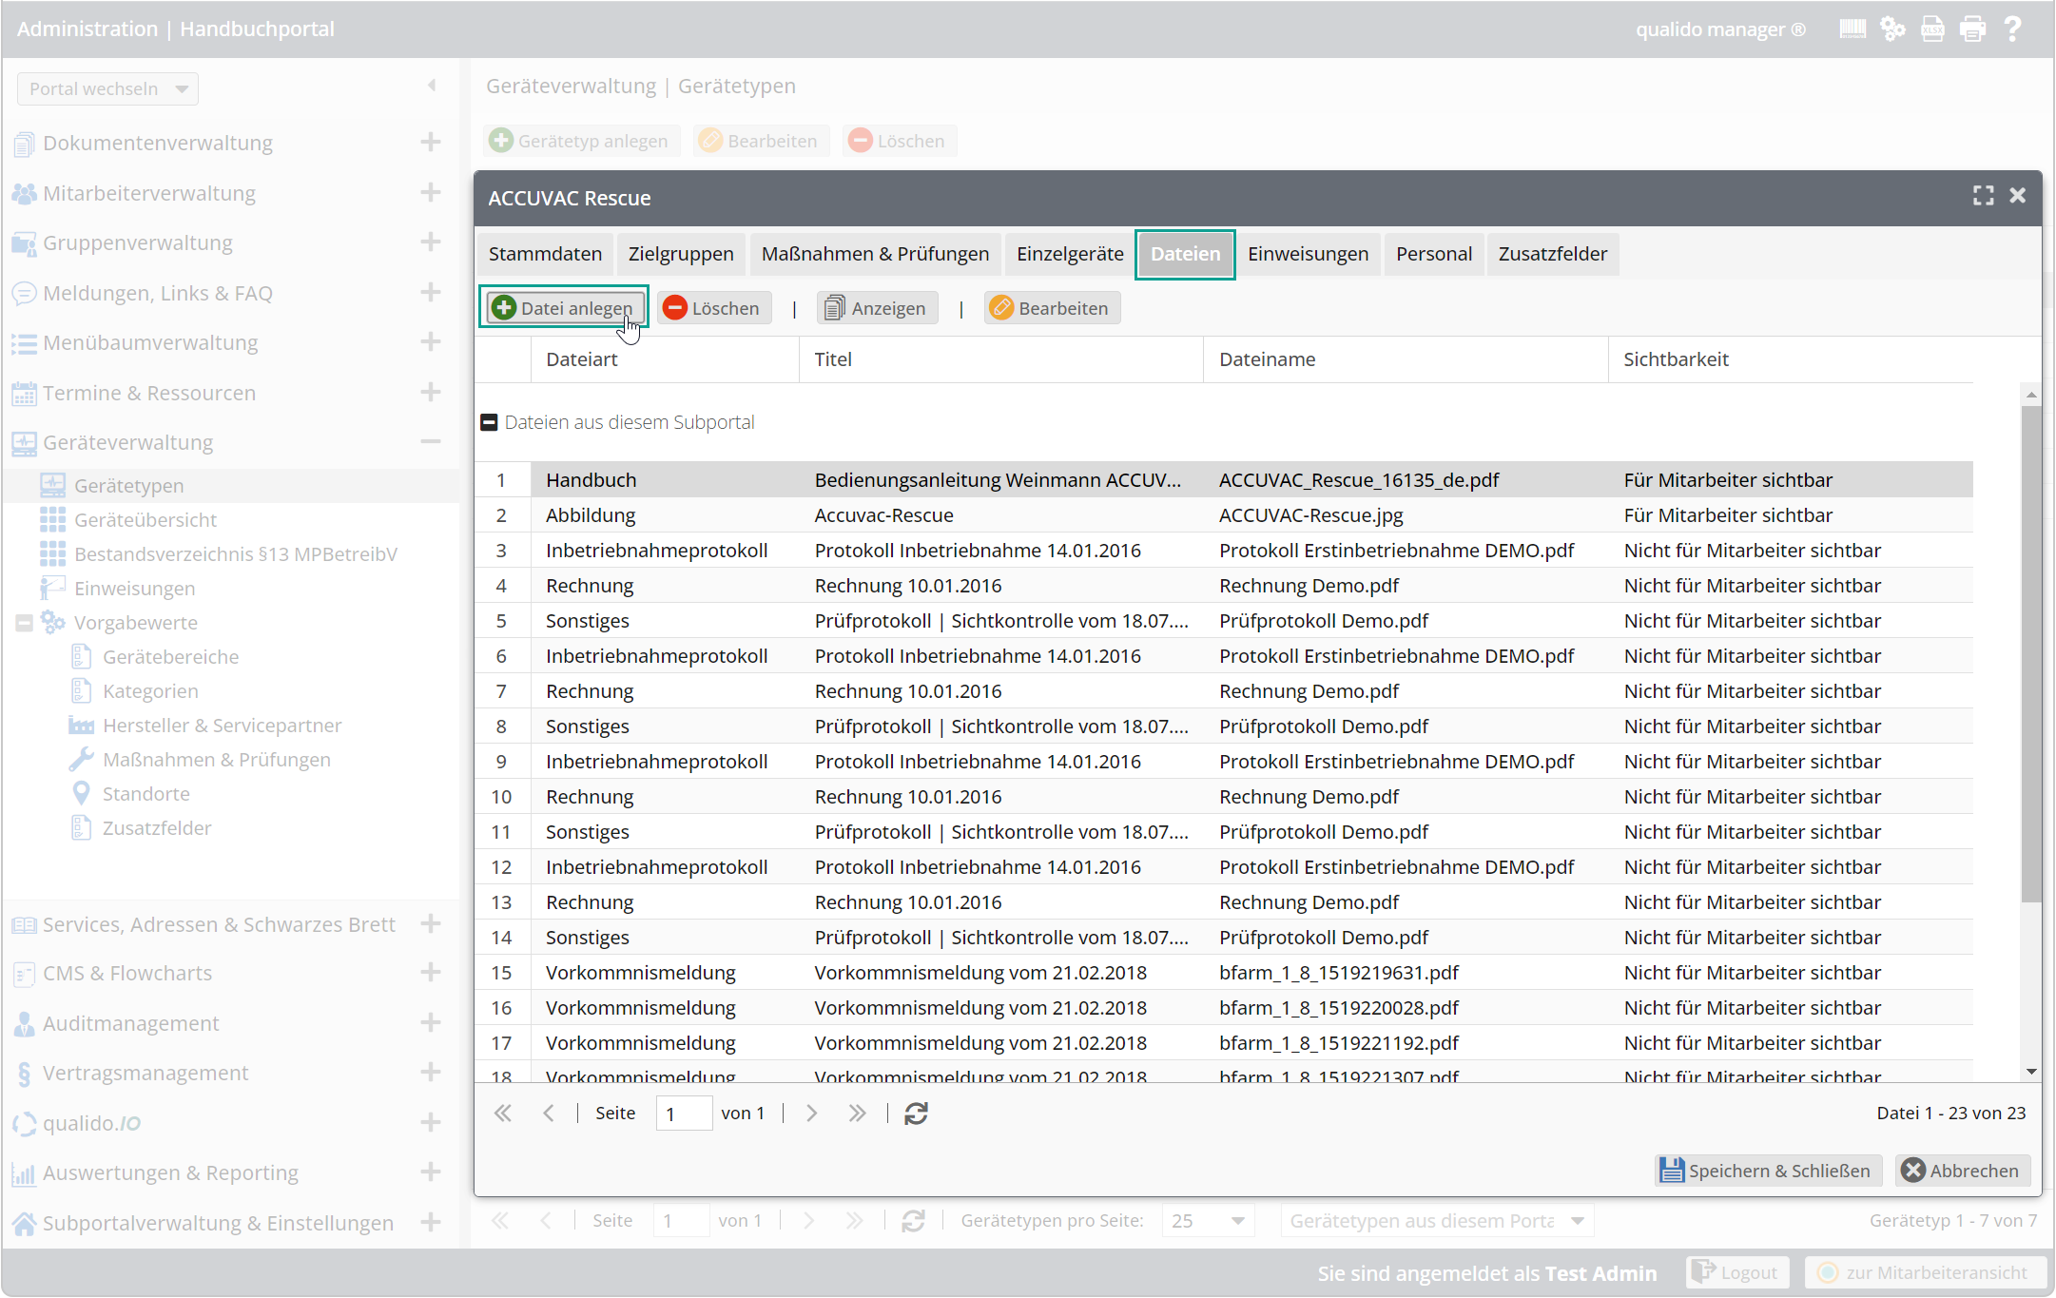The image size is (2056, 1298).
Task: Toggle fullscreen for ACCUVAC Rescue dialog
Action: coord(1983,196)
